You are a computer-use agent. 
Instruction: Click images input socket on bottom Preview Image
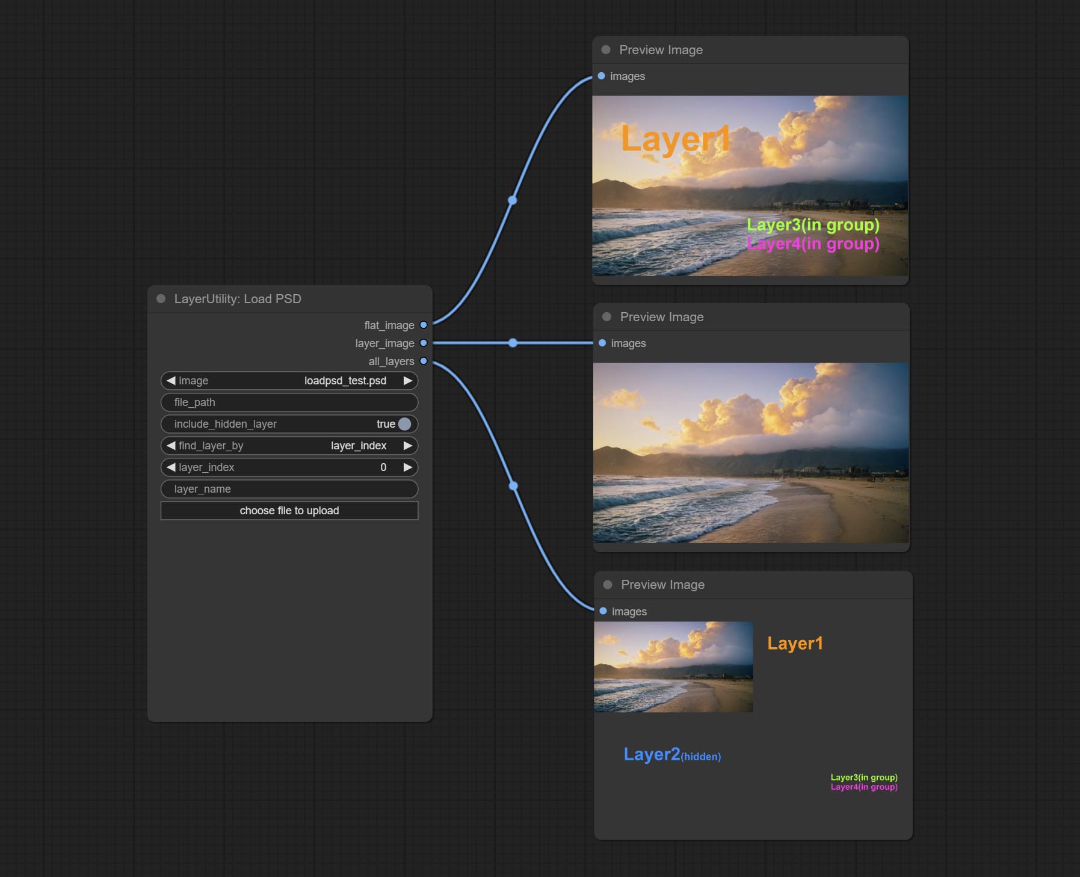(603, 611)
